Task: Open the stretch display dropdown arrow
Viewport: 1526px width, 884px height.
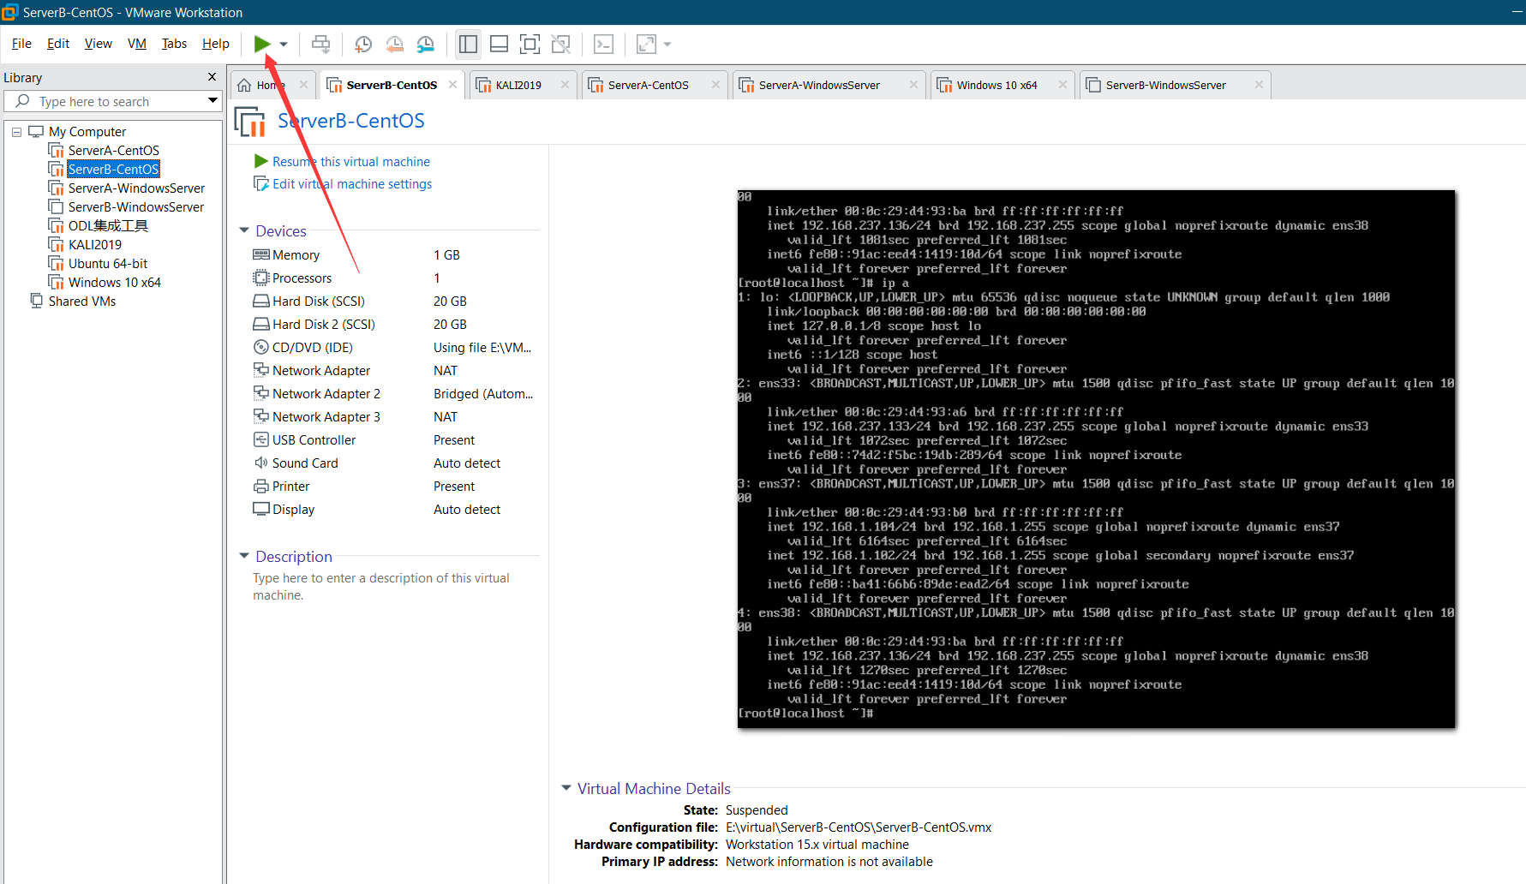Action: click(667, 44)
